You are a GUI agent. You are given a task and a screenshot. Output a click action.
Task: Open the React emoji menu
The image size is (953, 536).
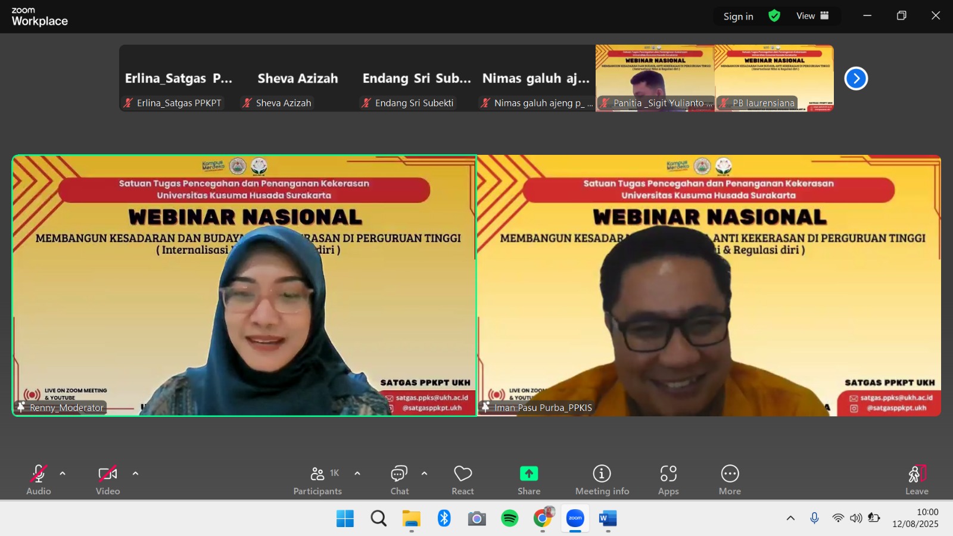click(463, 479)
